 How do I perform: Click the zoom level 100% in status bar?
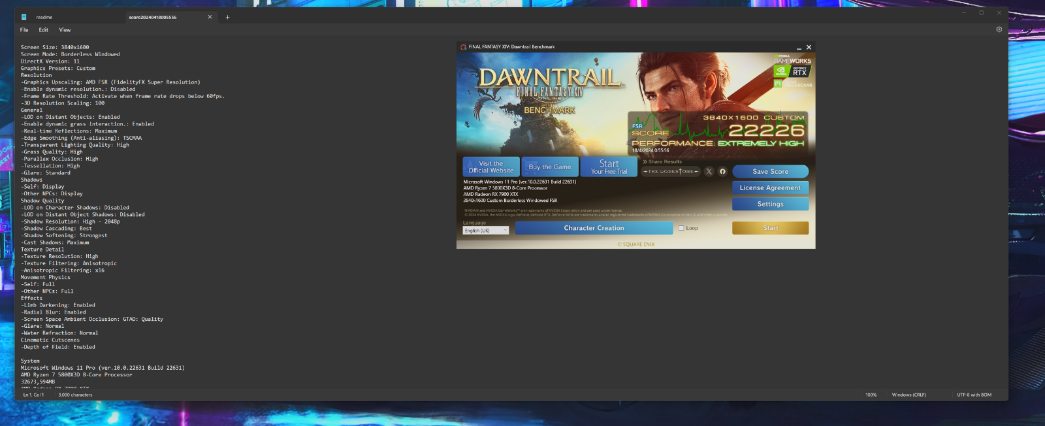[x=871, y=395]
